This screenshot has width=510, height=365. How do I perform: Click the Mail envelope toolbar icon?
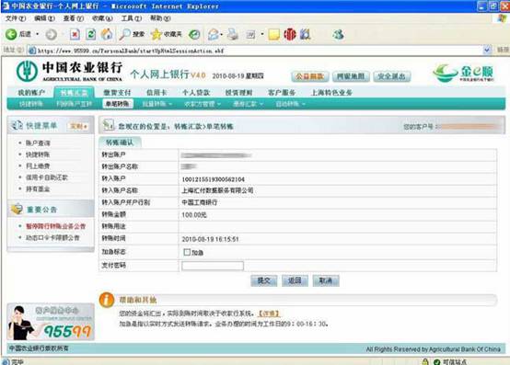[x=214, y=34]
